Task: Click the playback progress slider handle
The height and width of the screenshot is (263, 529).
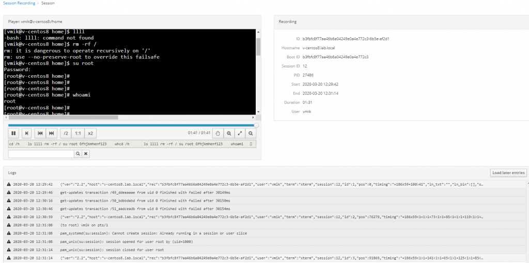Action: pos(256,125)
